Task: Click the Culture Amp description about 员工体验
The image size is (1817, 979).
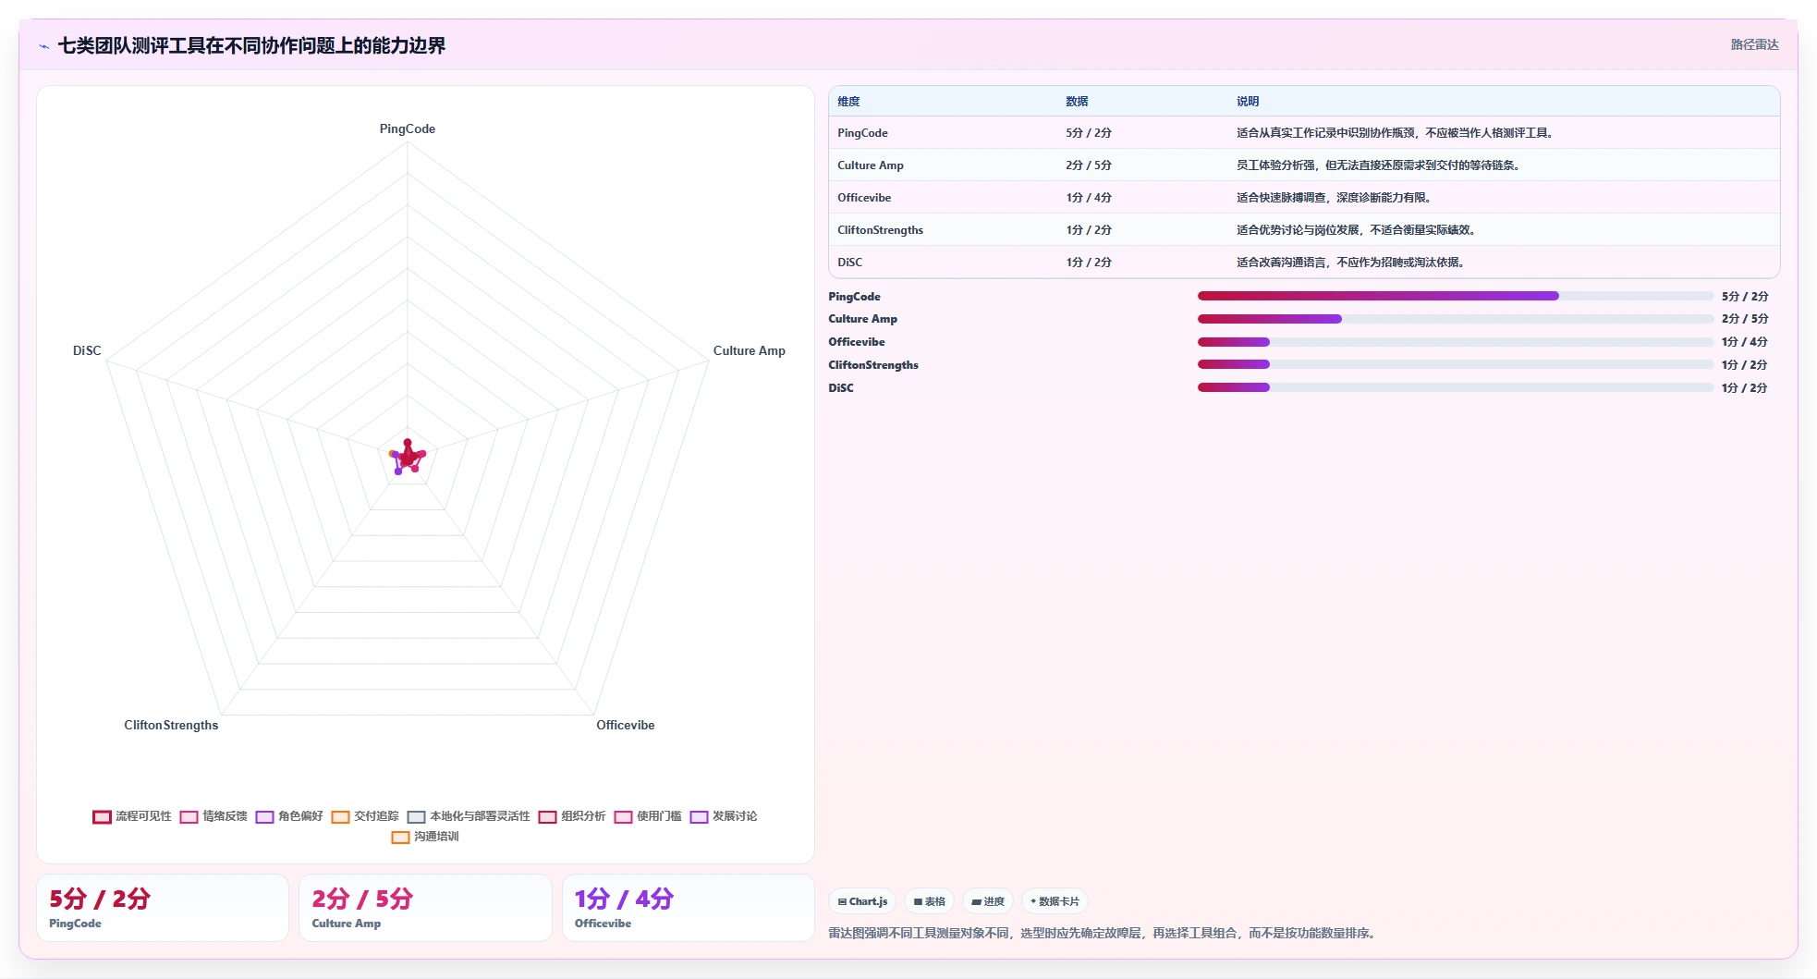Action: click(x=1380, y=165)
